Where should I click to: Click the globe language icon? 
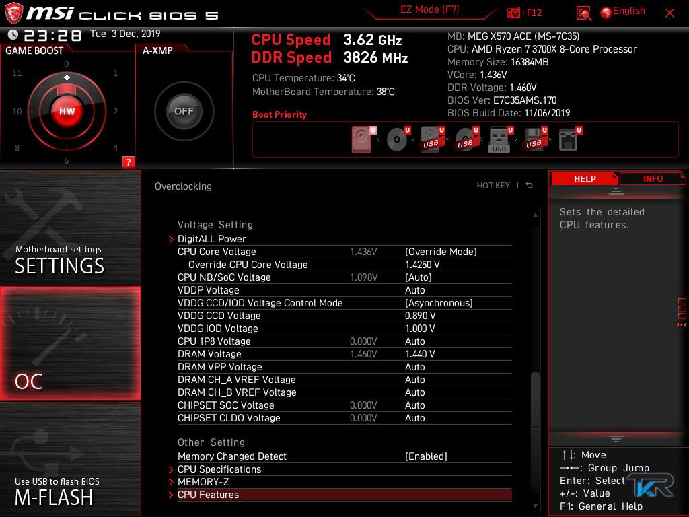point(606,13)
